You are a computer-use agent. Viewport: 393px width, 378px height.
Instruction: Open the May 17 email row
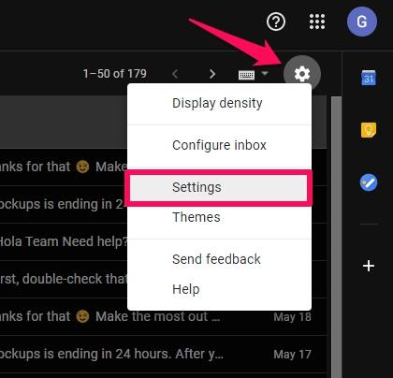tap(163, 354)
